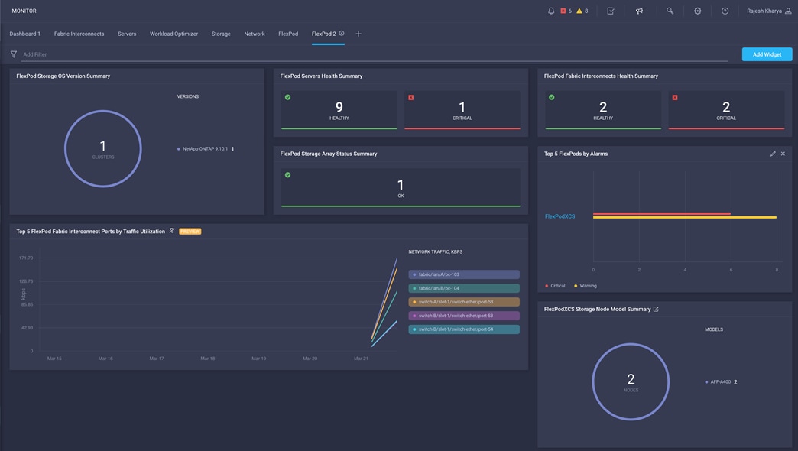Open the announcements megaphone icon
The image size is (798, 451).
(639, 11)
